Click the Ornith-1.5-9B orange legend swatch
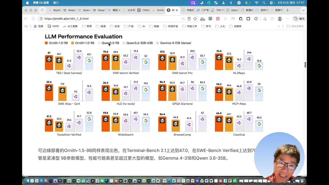This screenshot has width=329, height=185. [46, 43]
